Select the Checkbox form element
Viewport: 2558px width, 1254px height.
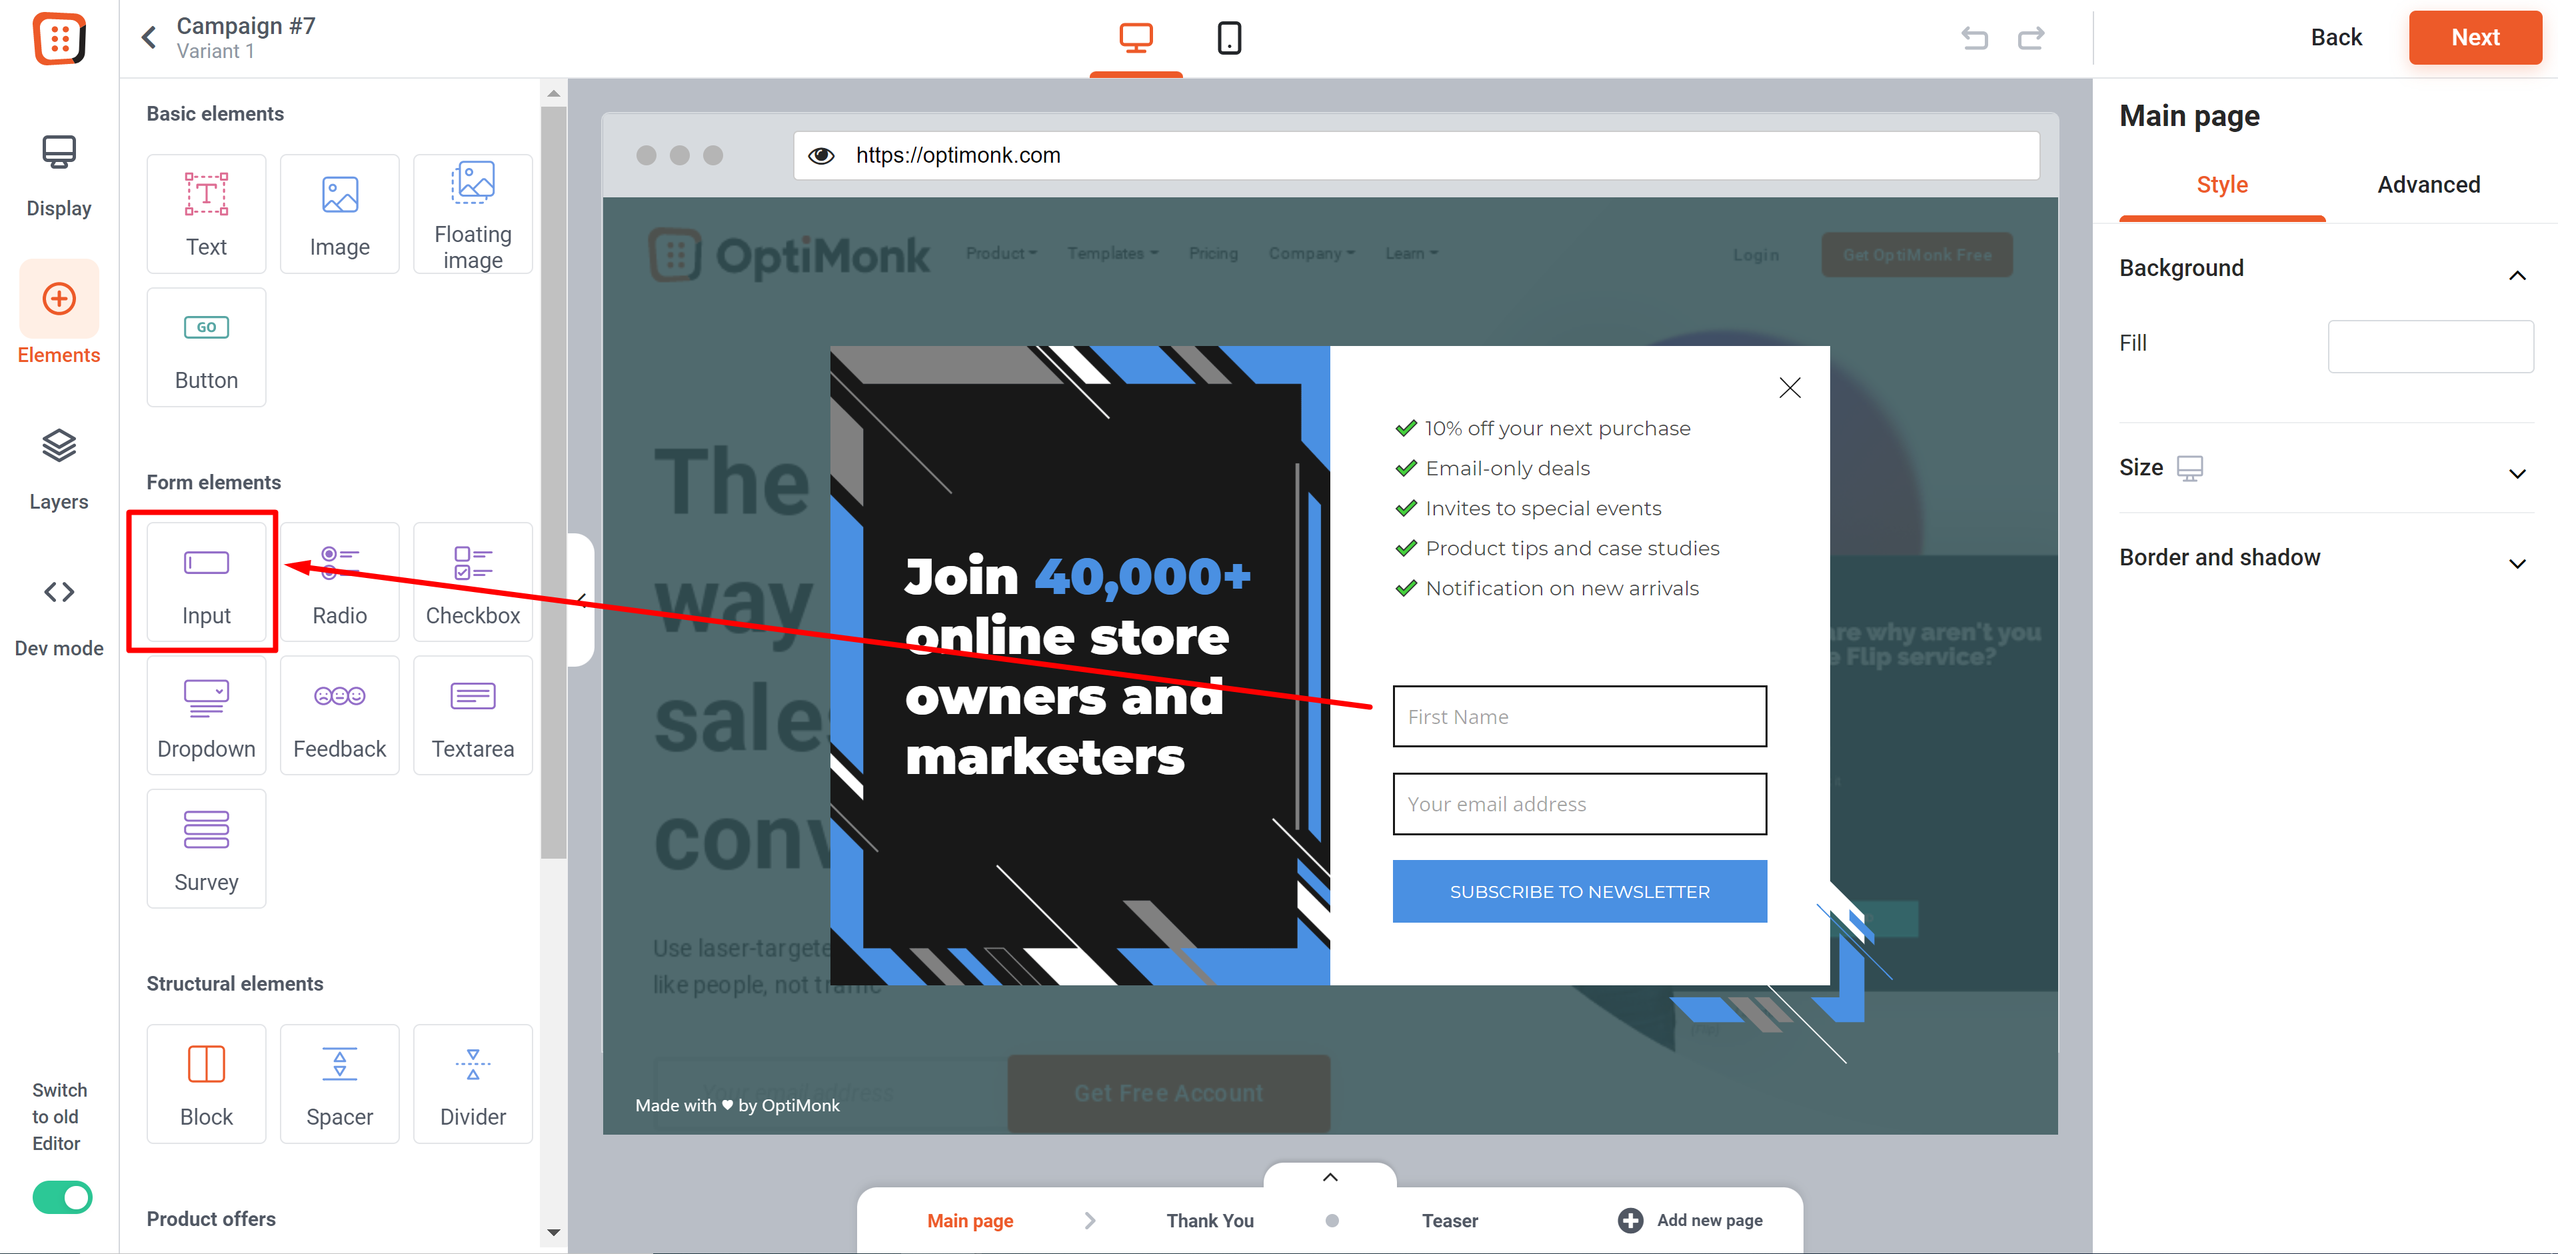(473, 582)
